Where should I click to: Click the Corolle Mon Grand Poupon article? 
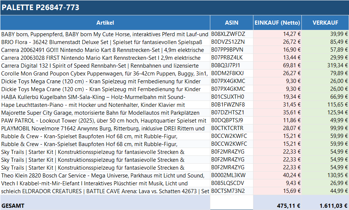pos(105,73)
